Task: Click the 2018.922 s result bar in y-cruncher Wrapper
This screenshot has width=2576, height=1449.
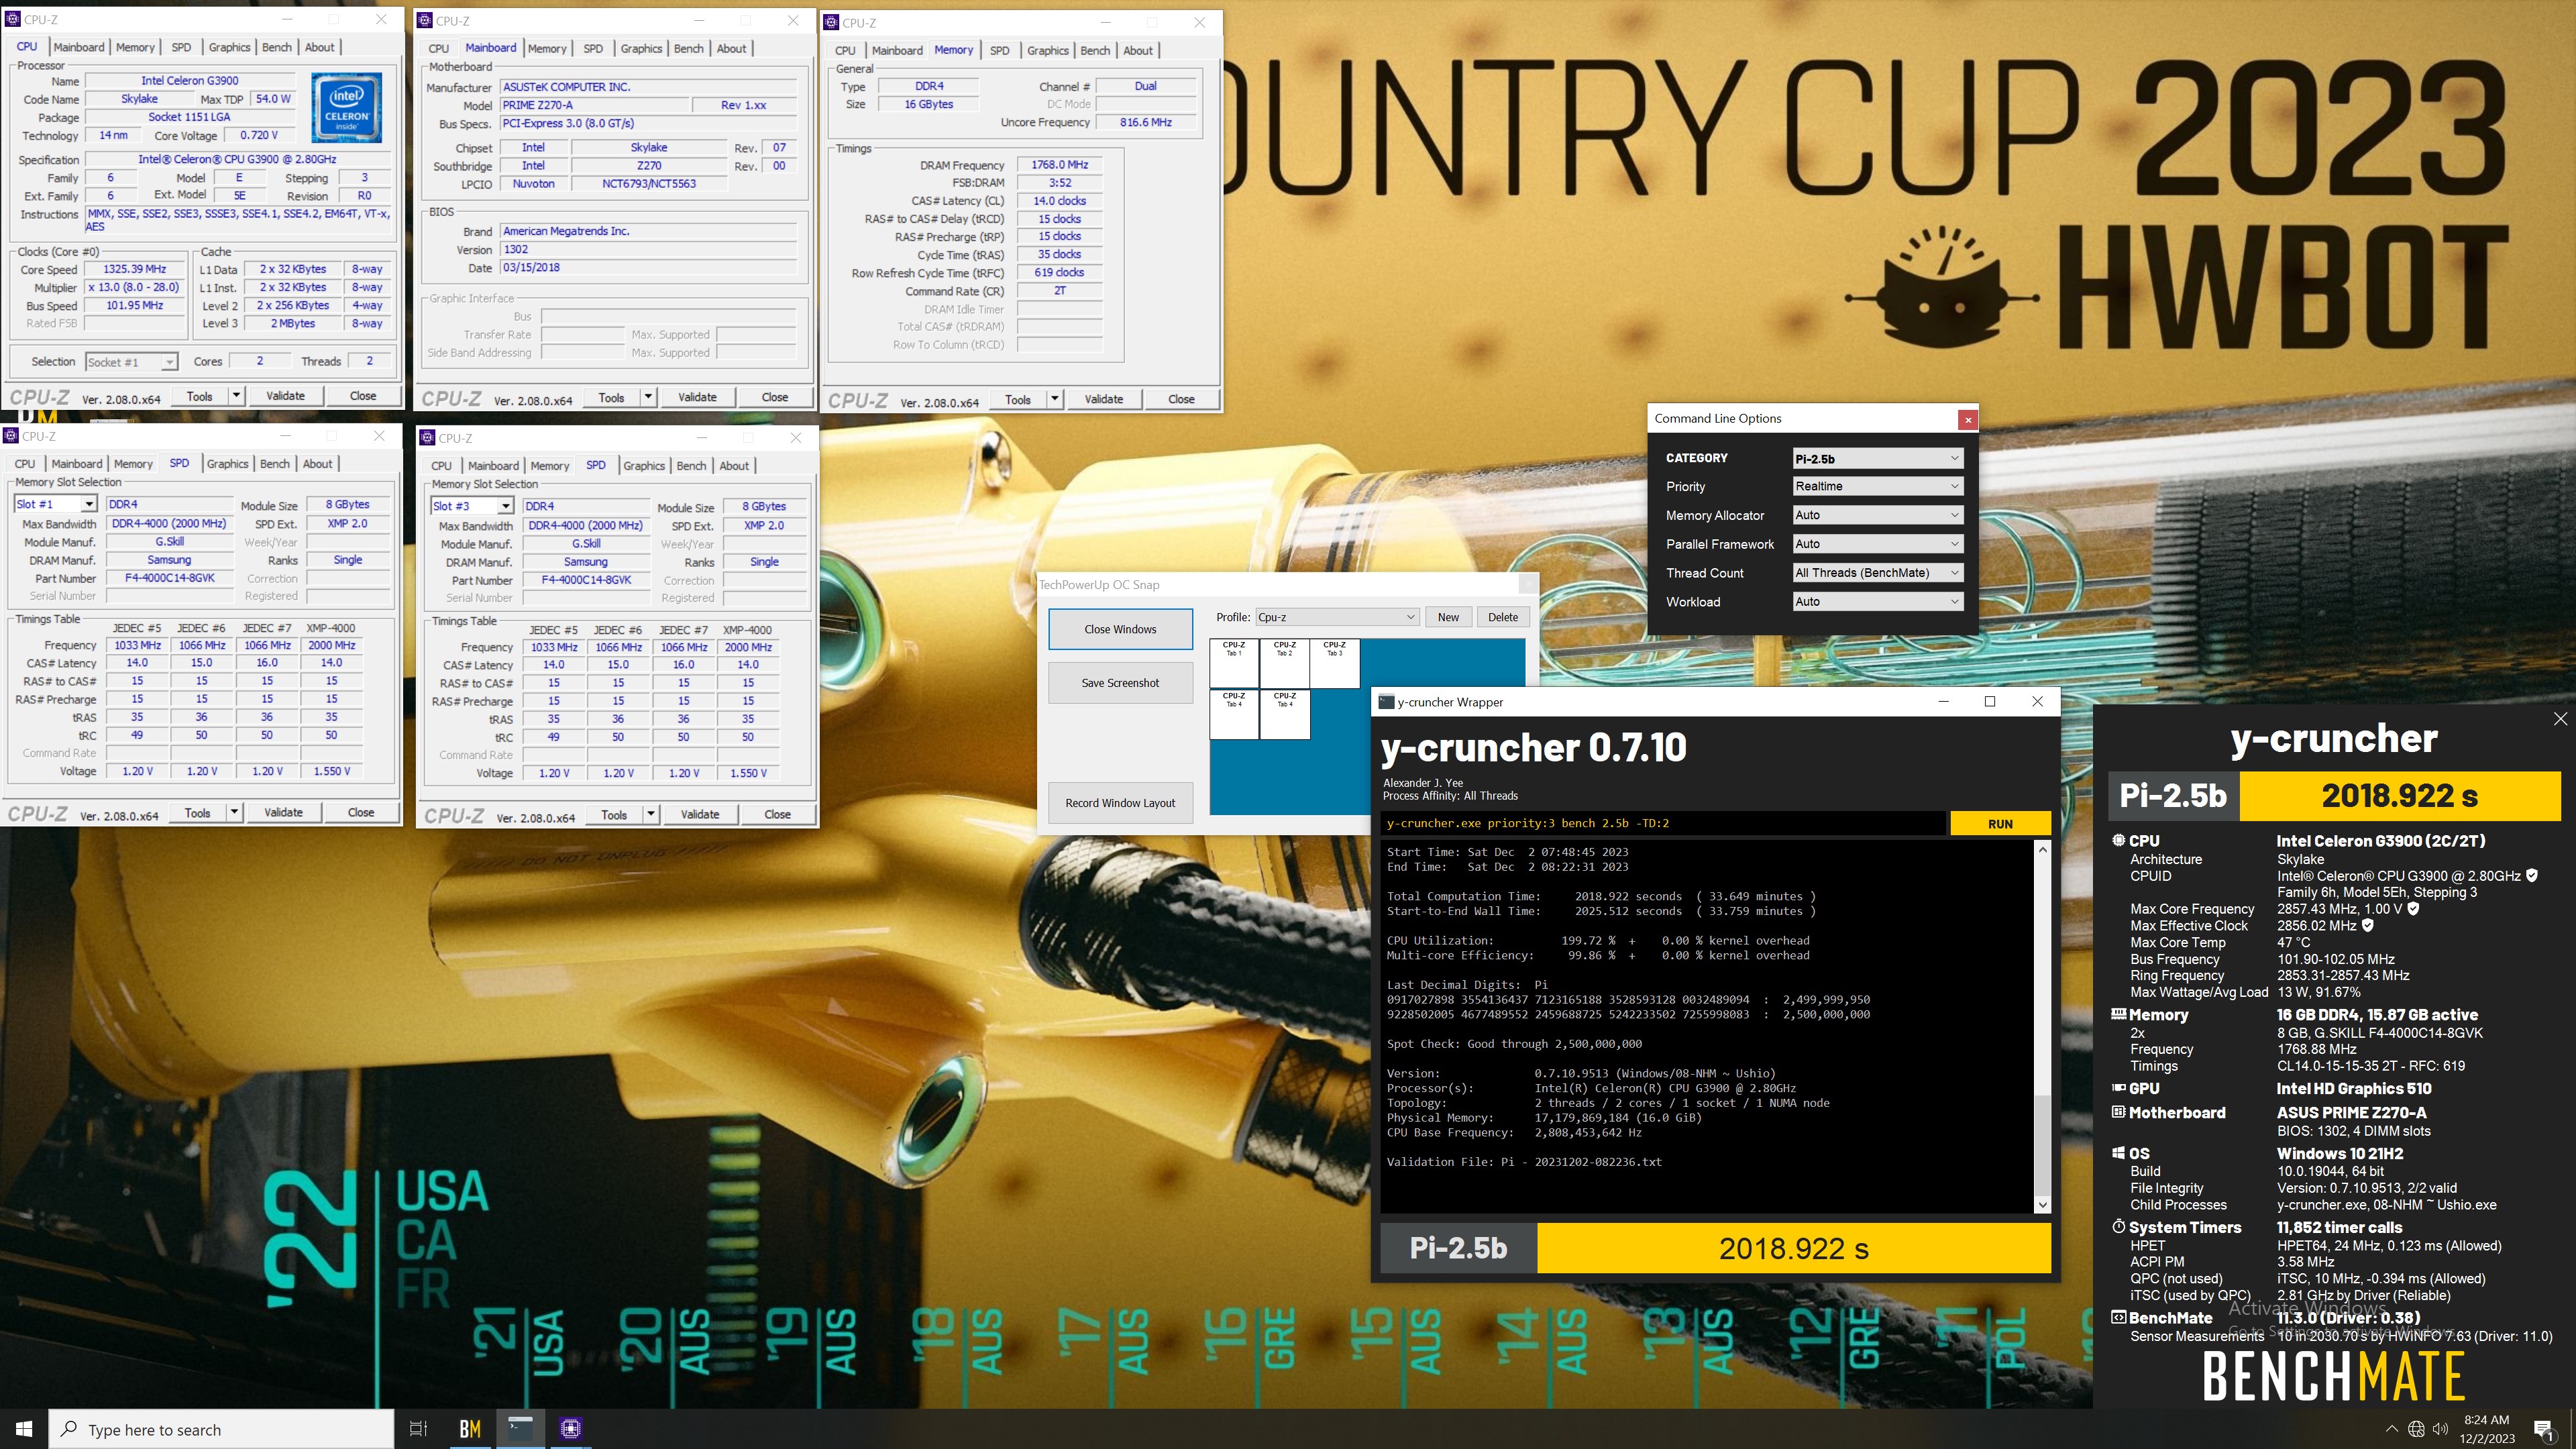Action: [x=1793, y=1248]
